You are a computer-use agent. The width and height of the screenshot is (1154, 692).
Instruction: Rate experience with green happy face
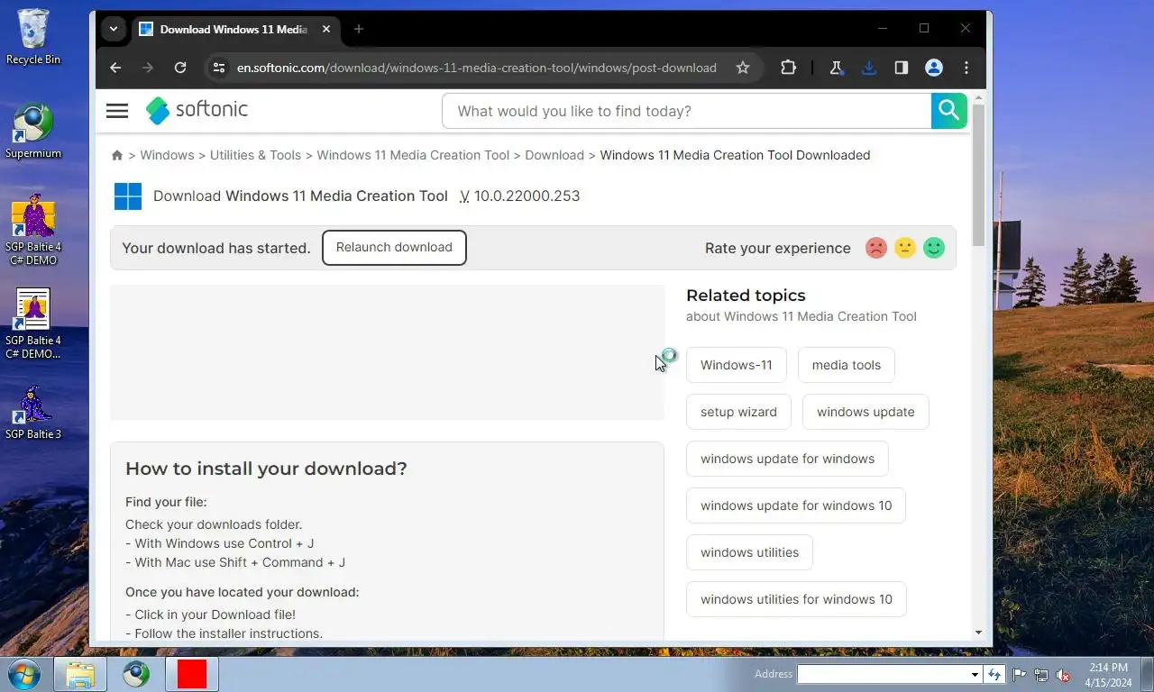(x=934, y=248)
